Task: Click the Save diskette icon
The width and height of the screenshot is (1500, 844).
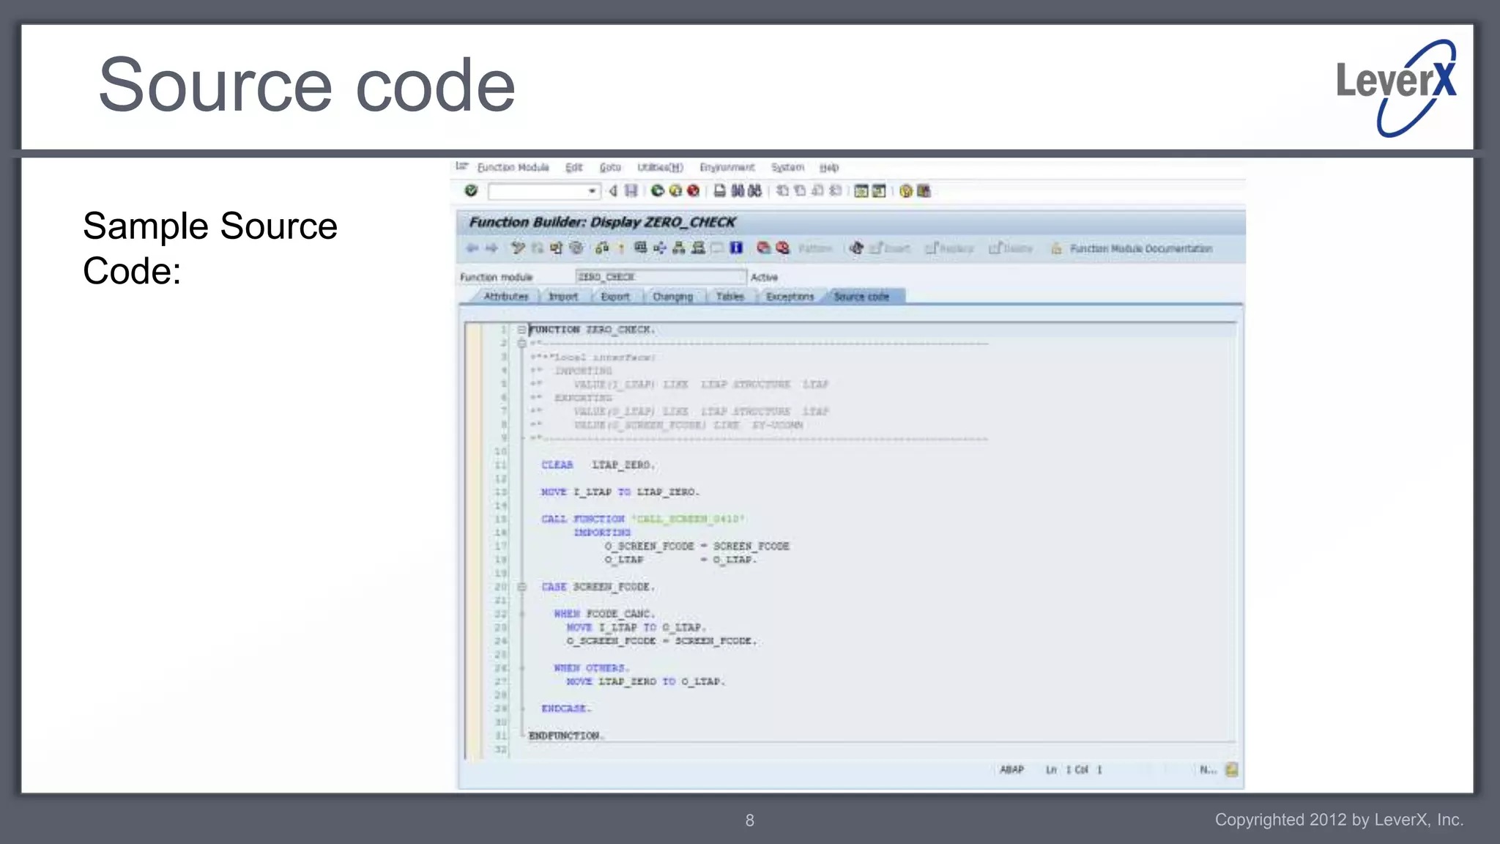Action: point(631,190)
